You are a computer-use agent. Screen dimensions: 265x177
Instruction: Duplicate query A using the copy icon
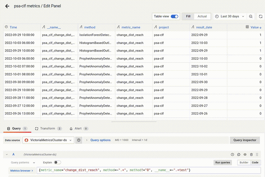[x=239, y=154]
